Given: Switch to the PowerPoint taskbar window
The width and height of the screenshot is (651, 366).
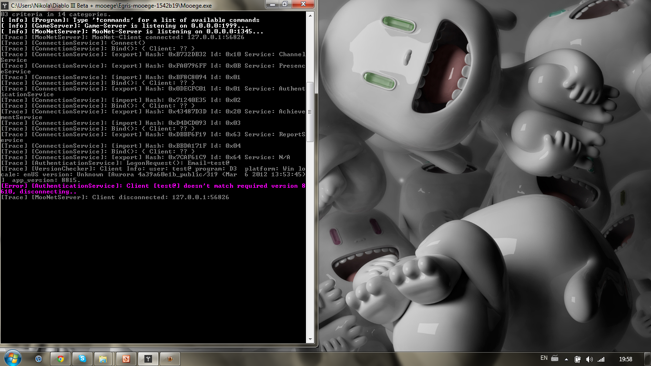Looking at the screenshot, I should [126, 359].
